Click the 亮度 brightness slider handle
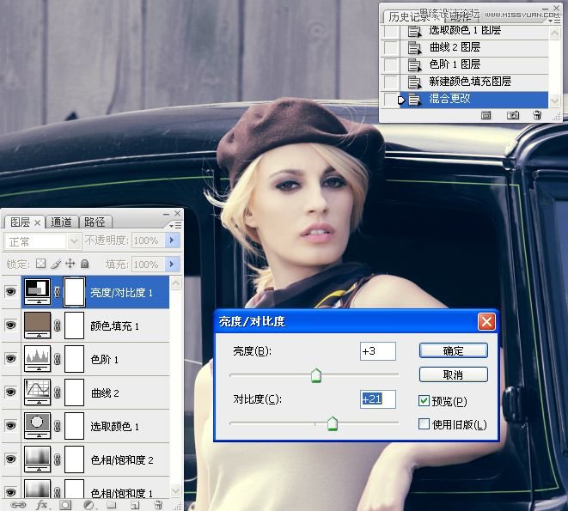The width and height of the screenshot is (568, 511). pyautogui.click(x=315, y=375)
